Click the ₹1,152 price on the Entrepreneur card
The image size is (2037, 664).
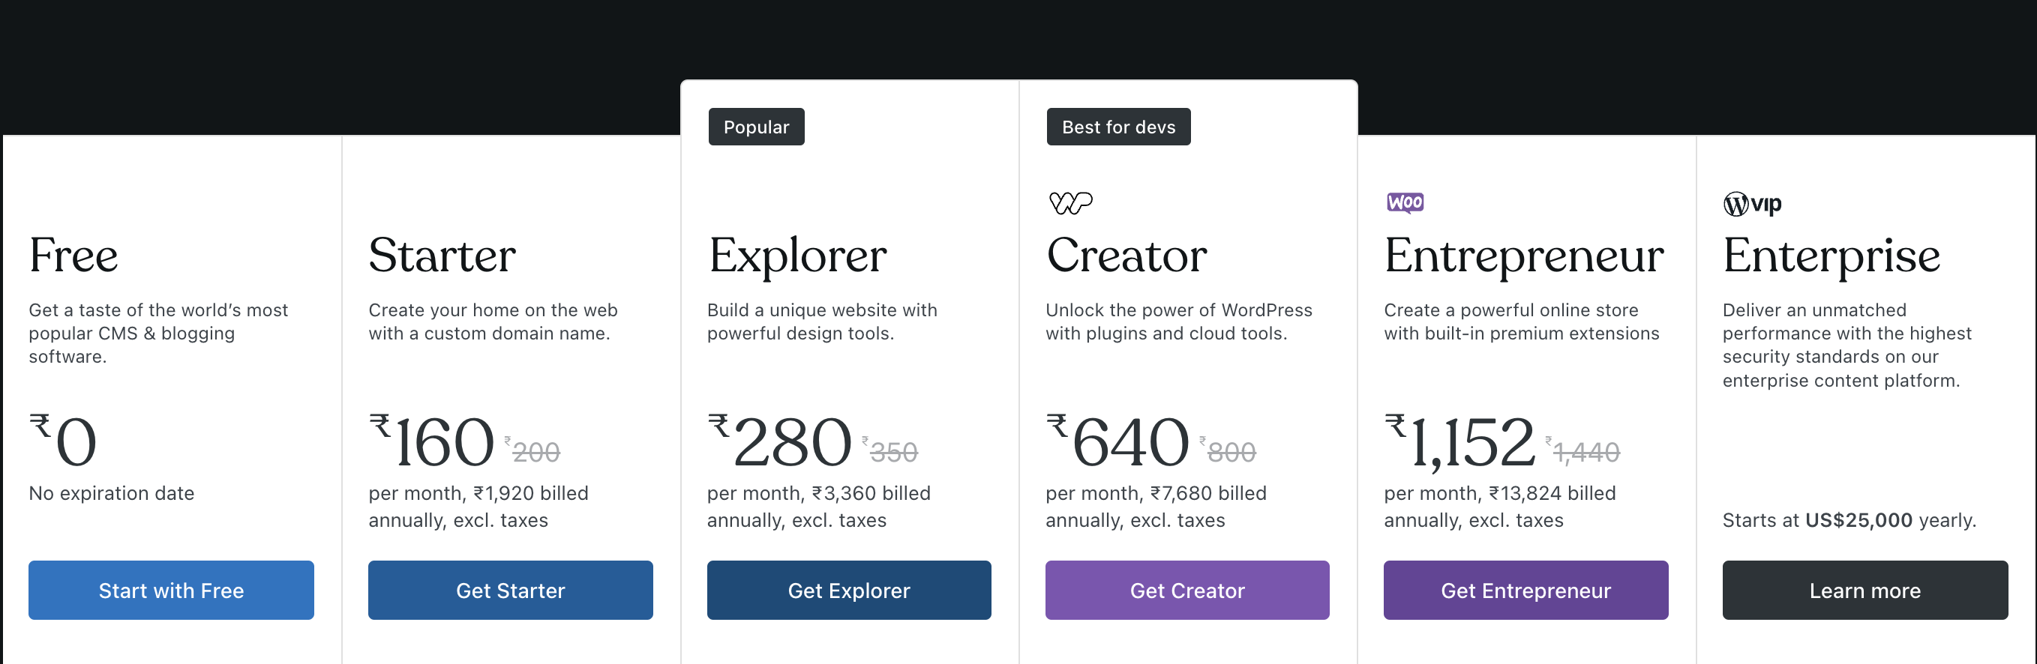(1459, 443)
